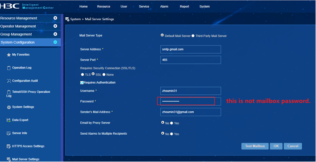Expand Resource Management plus button
316x162 pixels.
tap(55, 18)
